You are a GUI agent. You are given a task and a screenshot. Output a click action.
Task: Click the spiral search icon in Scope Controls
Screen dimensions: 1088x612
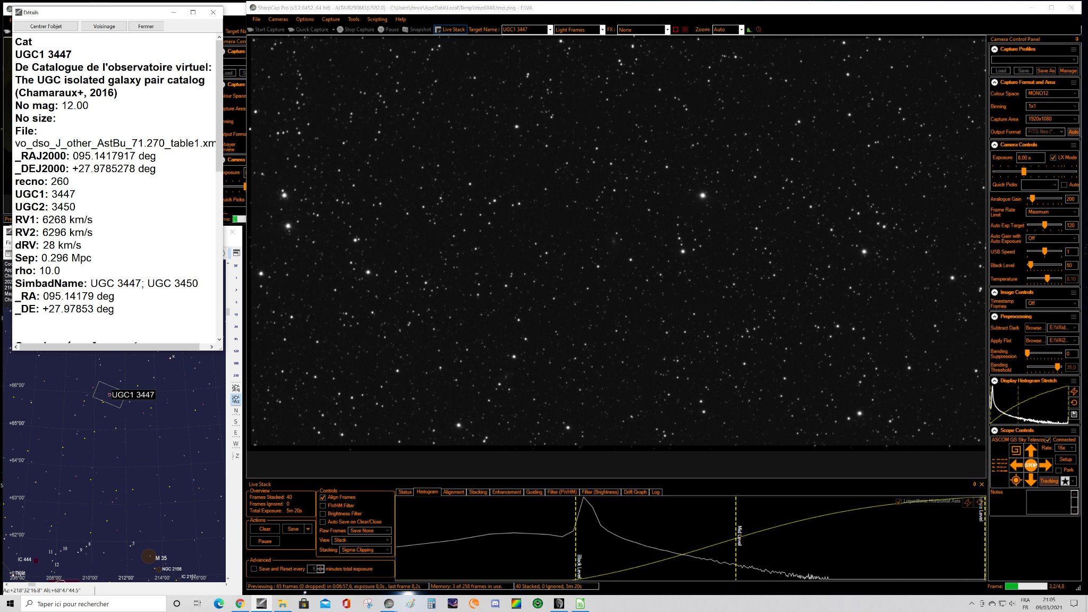[1016, 450]
